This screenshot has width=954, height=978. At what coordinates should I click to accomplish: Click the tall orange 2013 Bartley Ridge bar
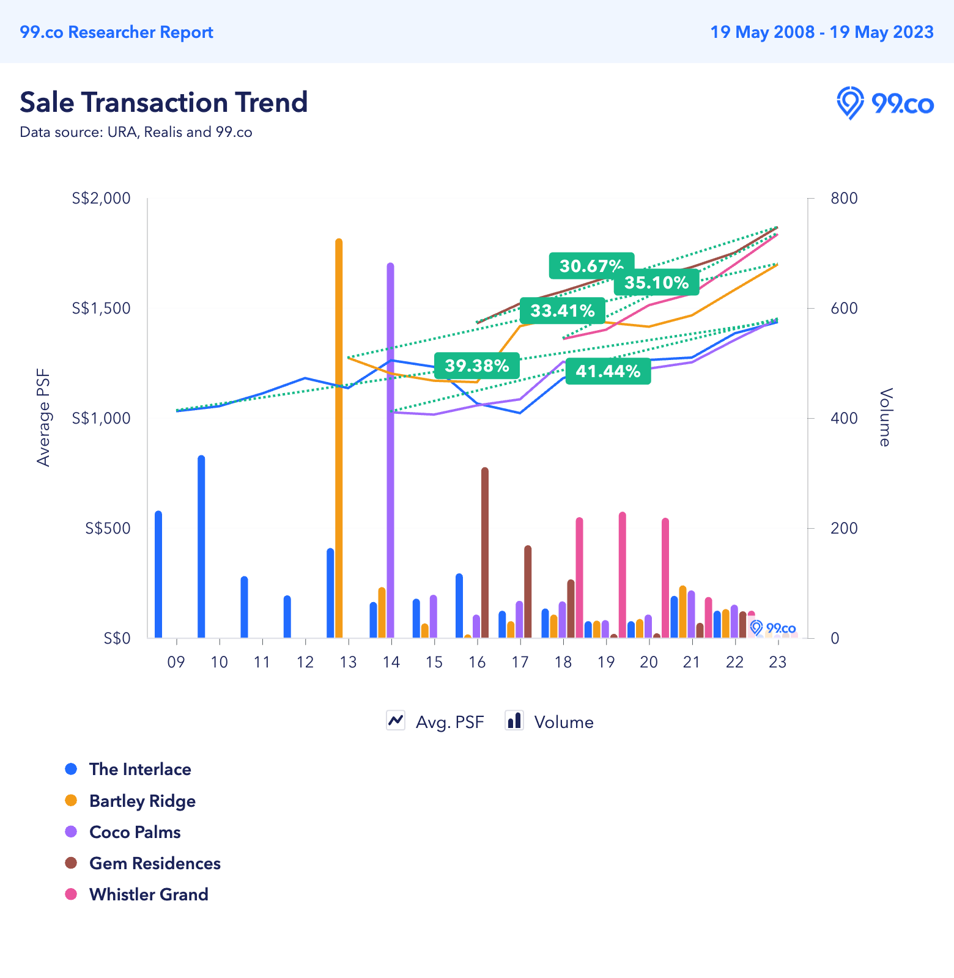point(339,438)
